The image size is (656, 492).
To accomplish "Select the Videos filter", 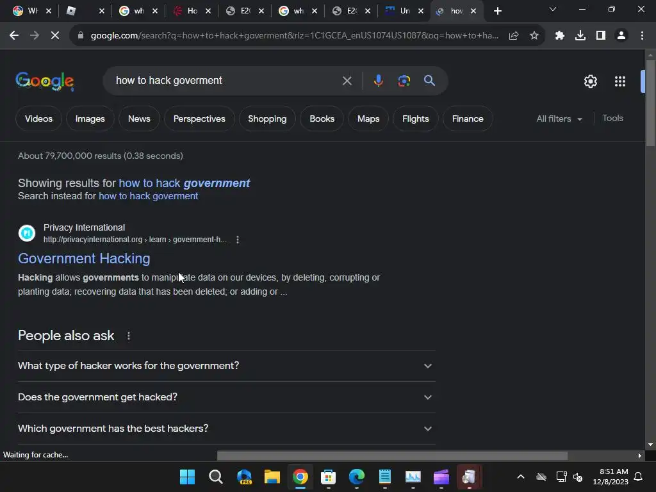I will point(38,119).
